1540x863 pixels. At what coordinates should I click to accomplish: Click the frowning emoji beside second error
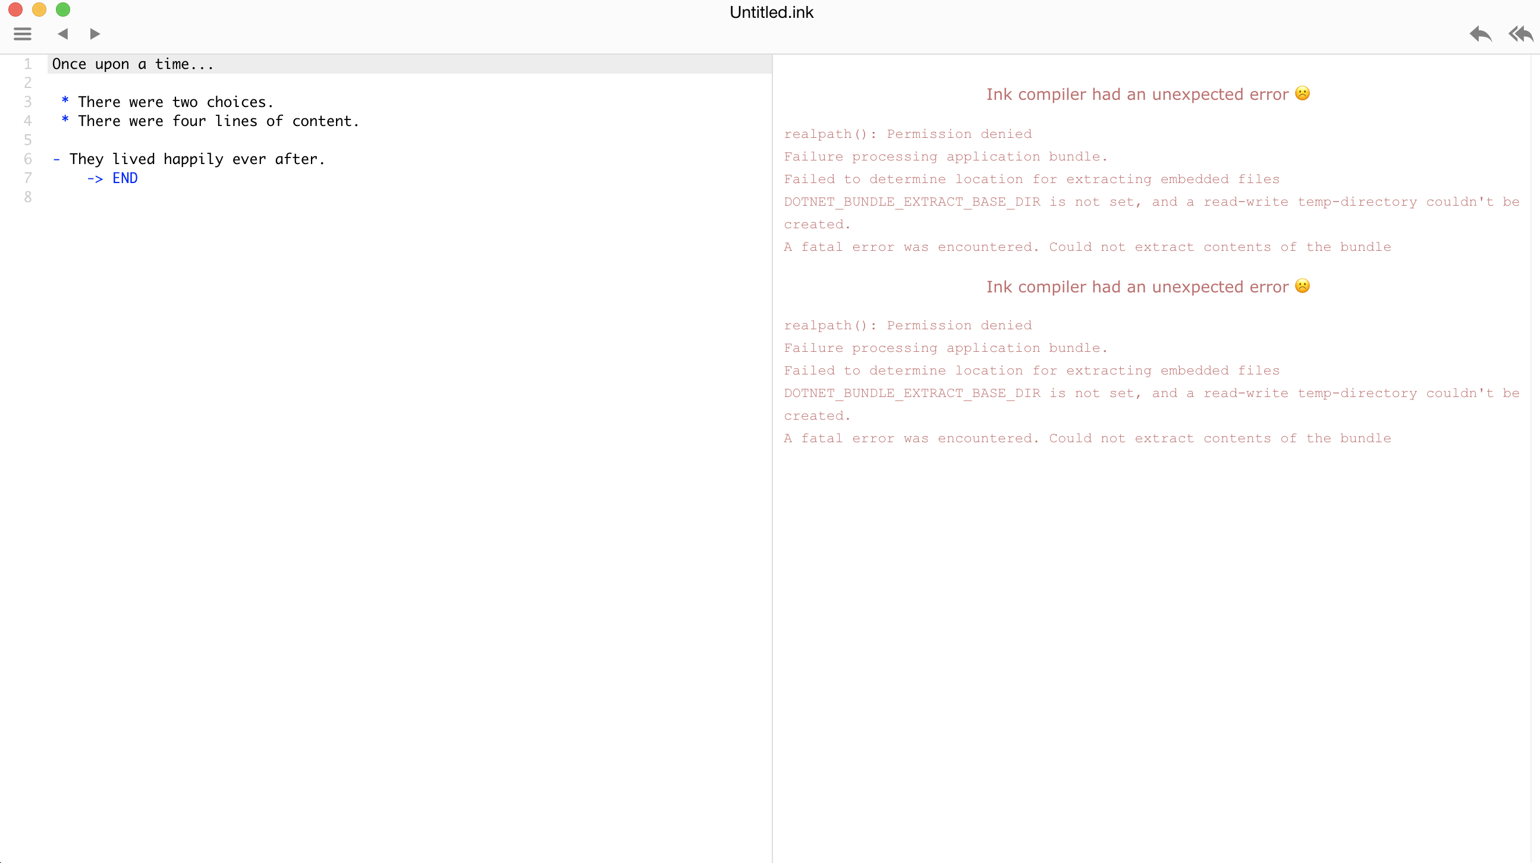[1303, 286]
